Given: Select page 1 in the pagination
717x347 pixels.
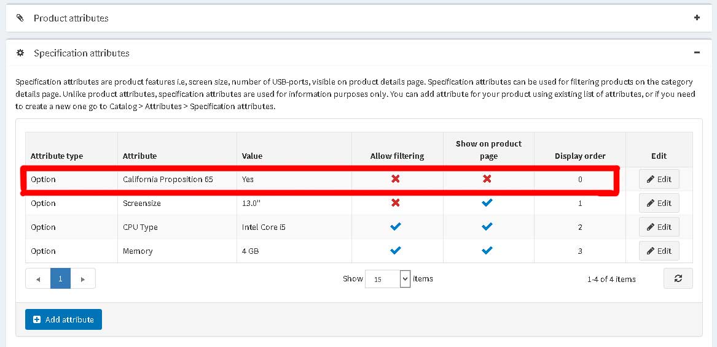Looking at the screenshot, I should [60, 278].
